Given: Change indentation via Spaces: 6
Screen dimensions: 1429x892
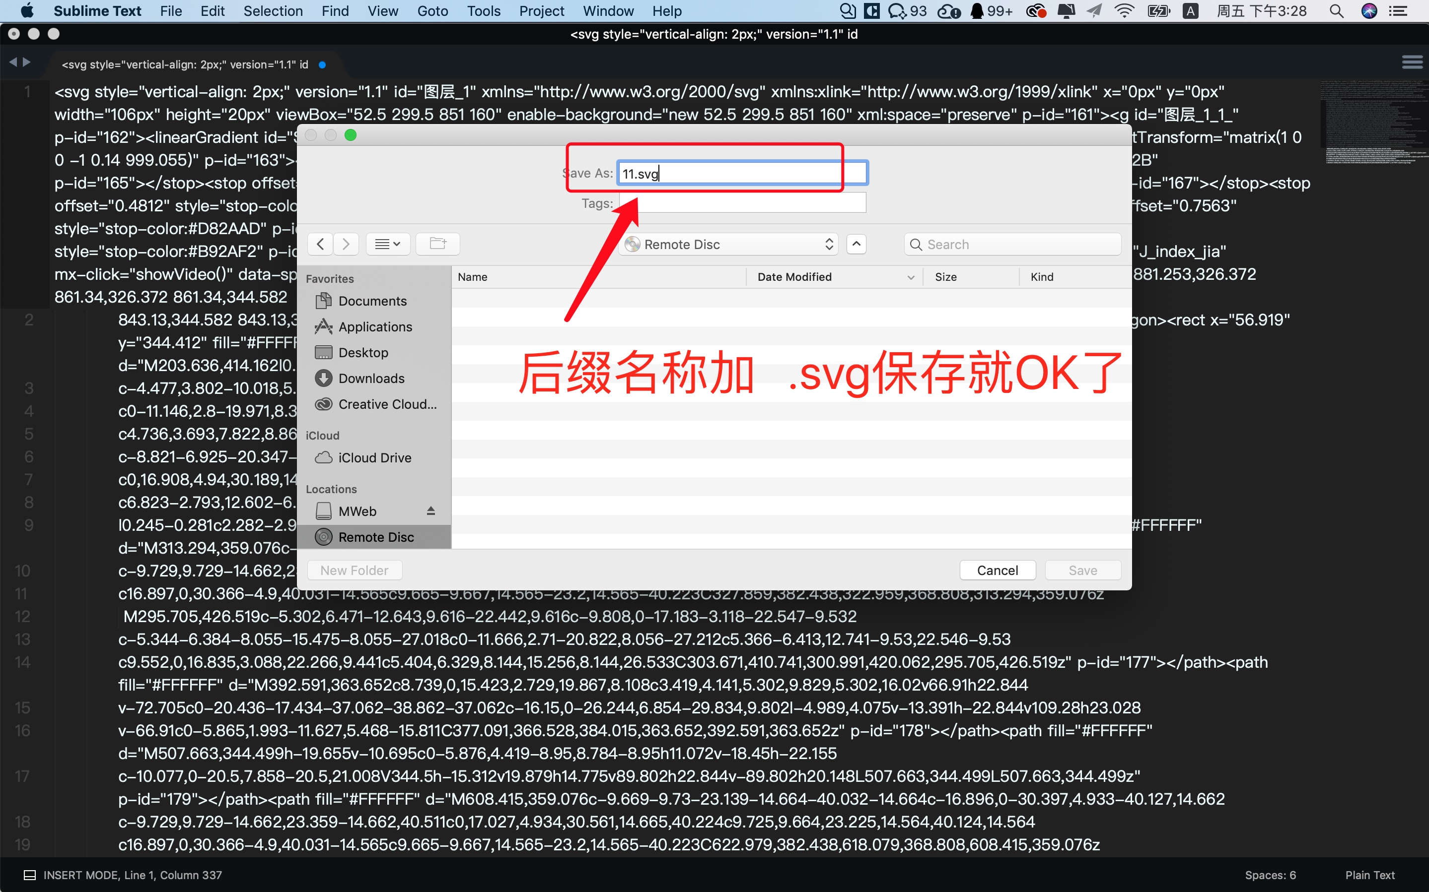Looking at the screenshot, I should pos(1270,875).
